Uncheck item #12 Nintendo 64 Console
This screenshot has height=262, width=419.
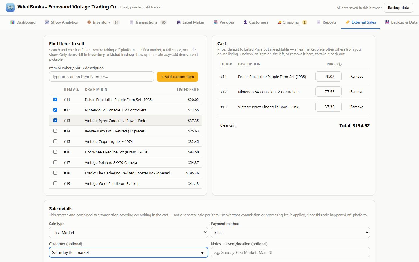tap(55, 110)
